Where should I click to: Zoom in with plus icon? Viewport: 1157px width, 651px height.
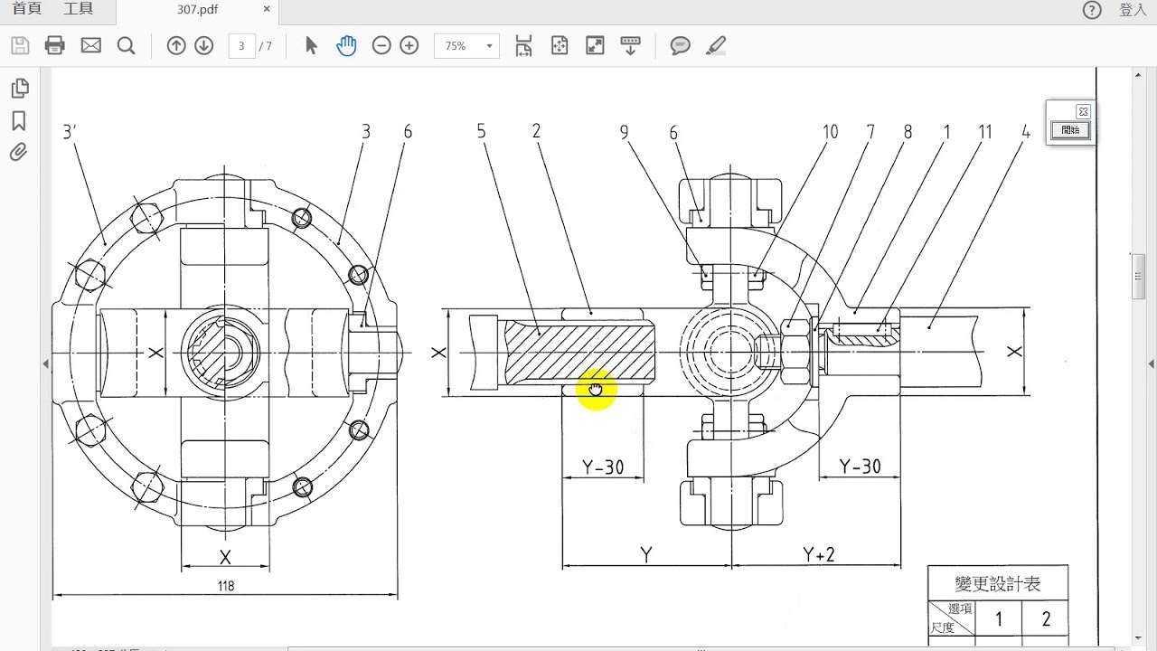(409, 45)
